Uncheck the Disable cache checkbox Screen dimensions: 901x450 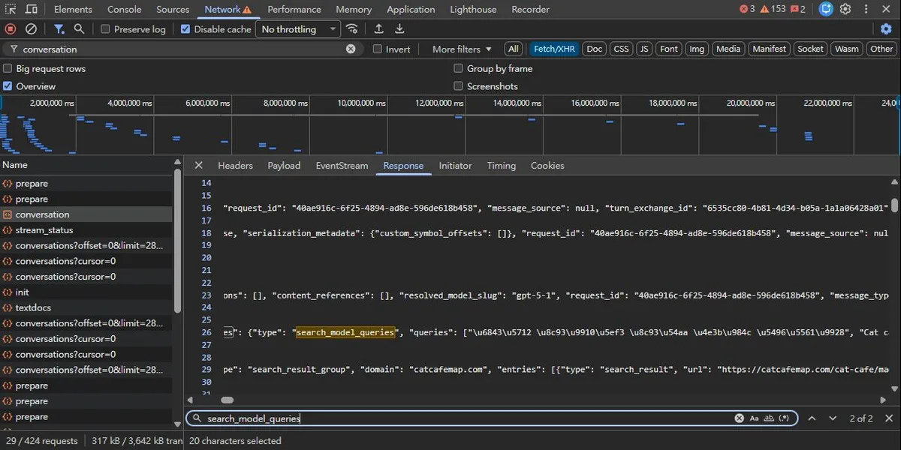(x=185, y=29)
